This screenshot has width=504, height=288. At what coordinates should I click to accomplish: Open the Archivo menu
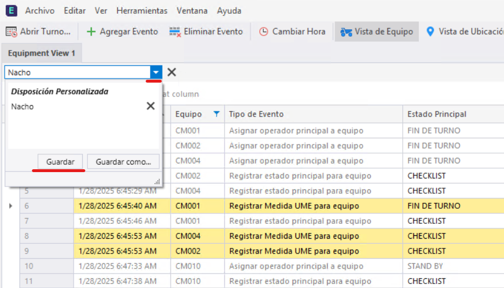click(40, 10)
